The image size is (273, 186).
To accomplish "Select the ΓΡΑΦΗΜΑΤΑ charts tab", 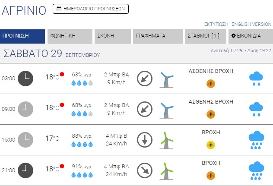I will point(158,36).
